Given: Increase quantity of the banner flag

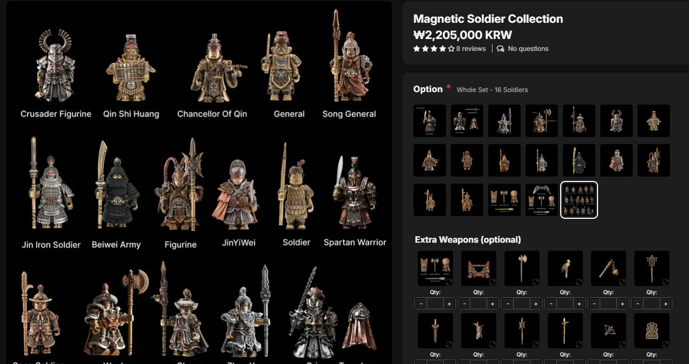Looking at the screenshot, I should pos(665,304).
